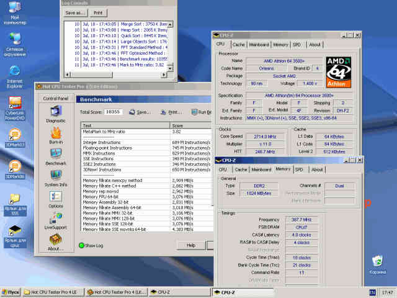Screen dimensions: 397x298
Task: Toggle the Show Log indicator
Action: tap(82, 245)
